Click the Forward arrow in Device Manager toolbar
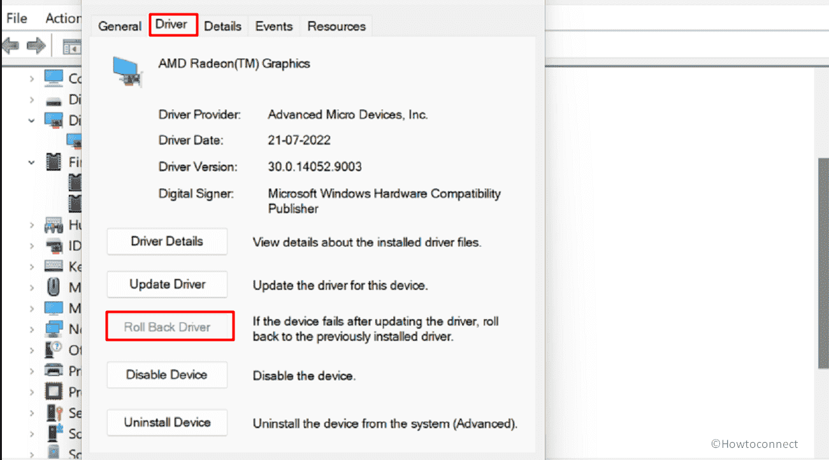 click(36, 45)
